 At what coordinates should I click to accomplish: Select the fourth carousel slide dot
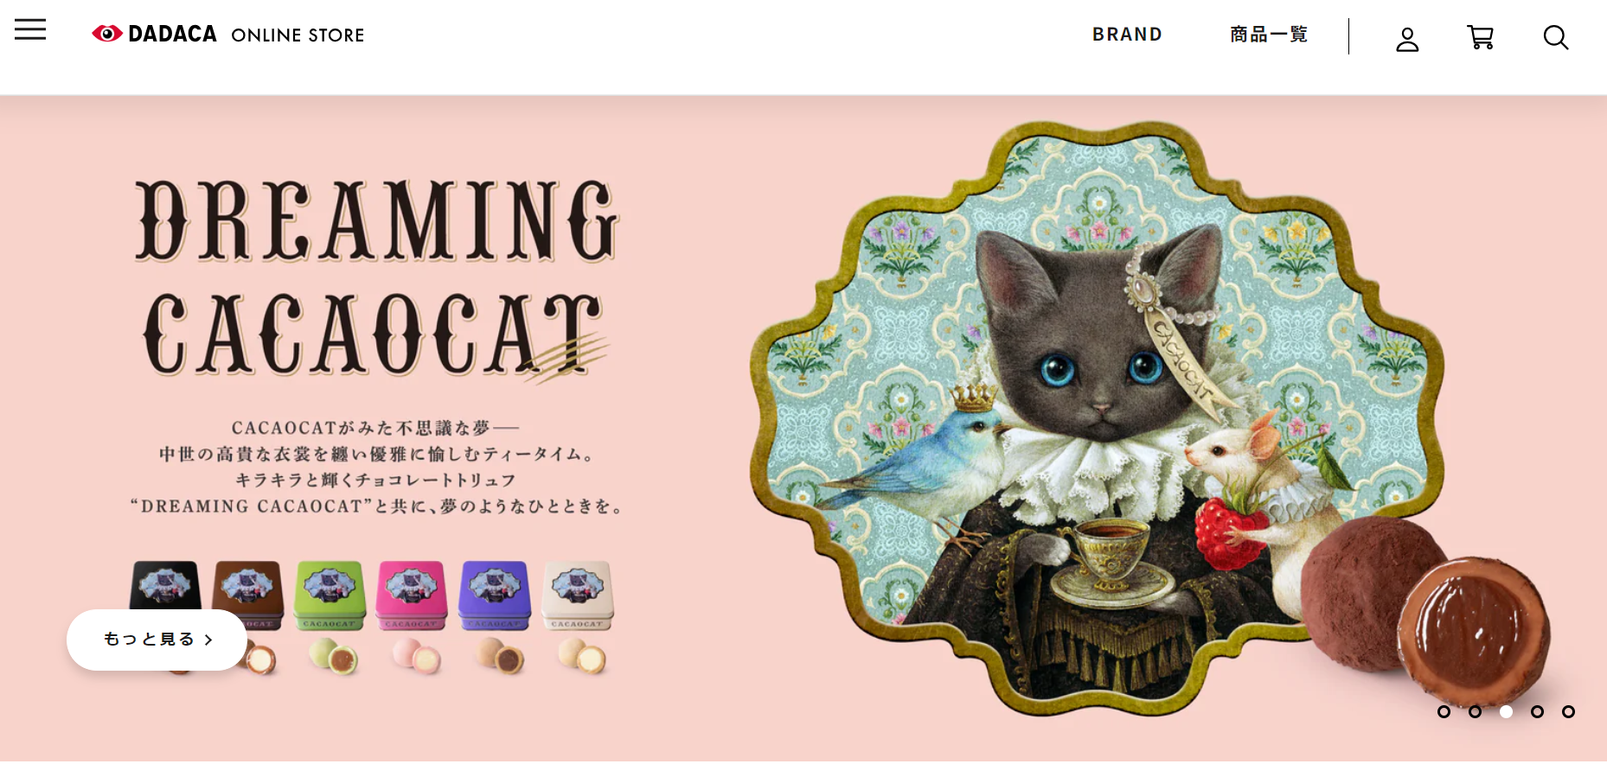pos(1537,712)
